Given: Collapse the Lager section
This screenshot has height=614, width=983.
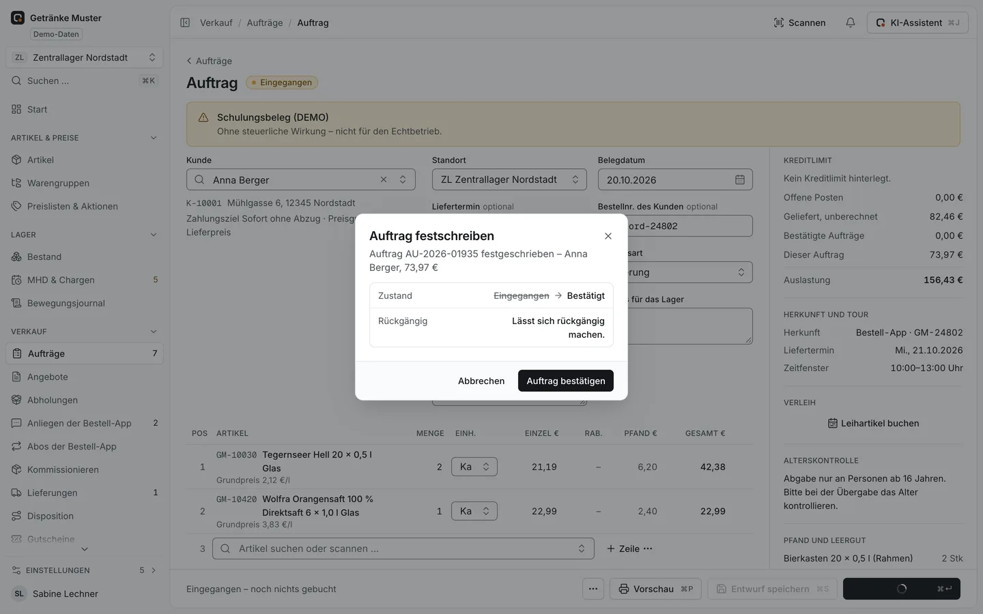Looking at the screenshot, I should click(x=153, y=235).
